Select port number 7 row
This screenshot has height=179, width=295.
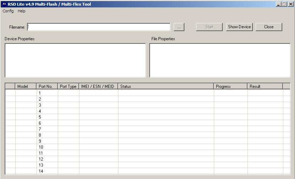[x=148, y=129]
